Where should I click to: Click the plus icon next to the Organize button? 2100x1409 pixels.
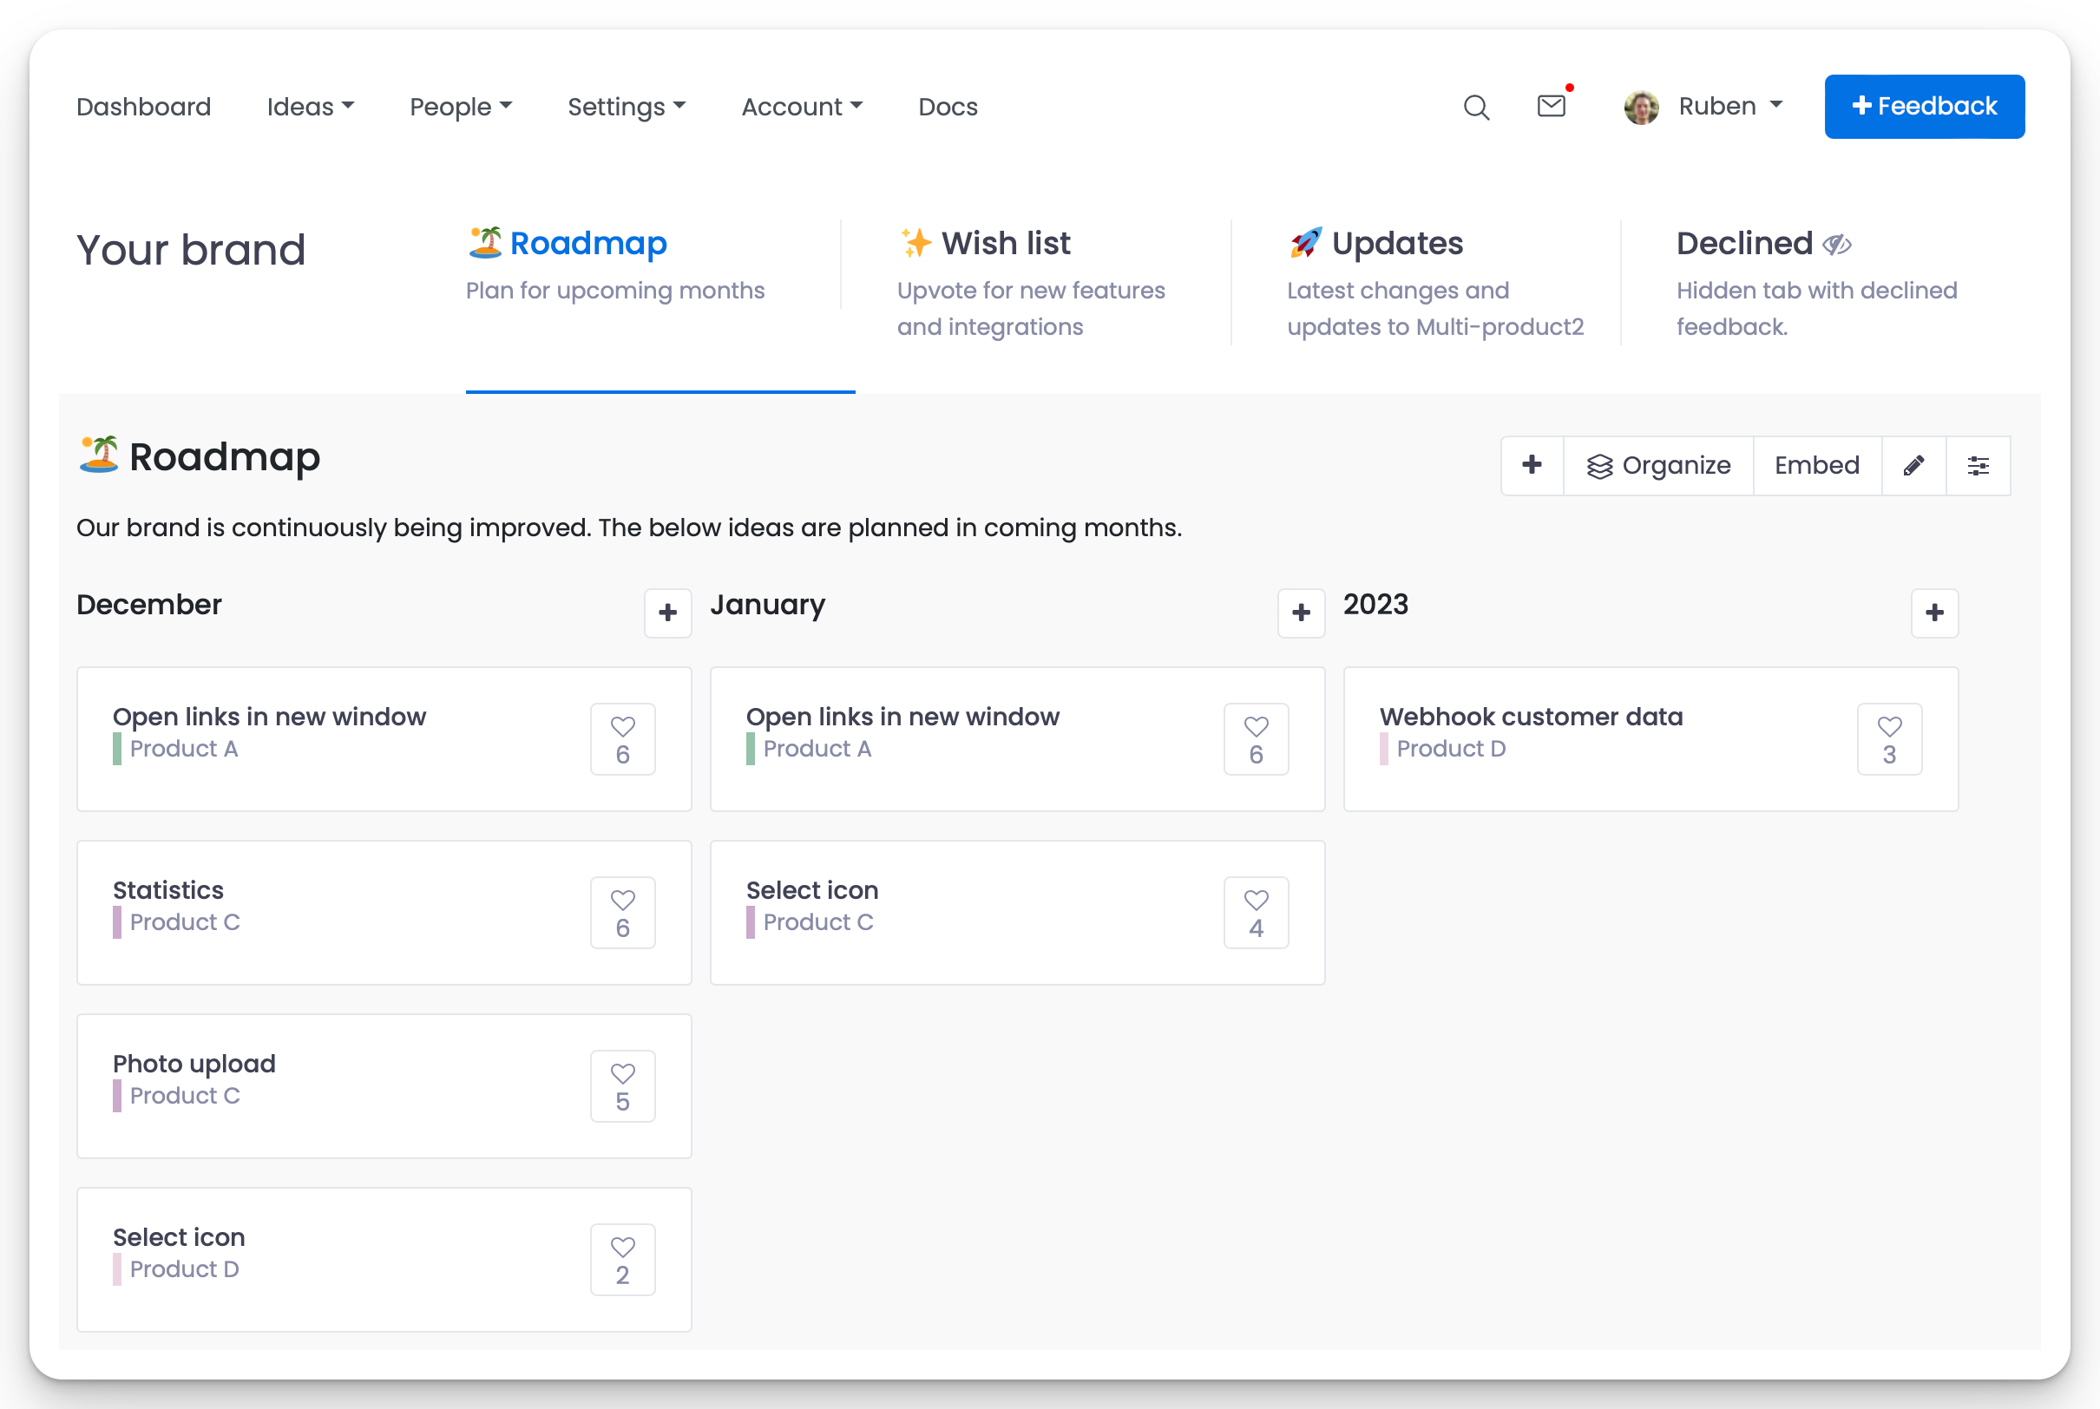1532,465
